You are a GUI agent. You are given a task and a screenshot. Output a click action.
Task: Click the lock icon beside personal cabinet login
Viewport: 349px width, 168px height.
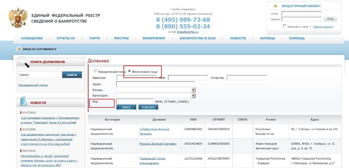pyautogui.click(x=275, y=6)
